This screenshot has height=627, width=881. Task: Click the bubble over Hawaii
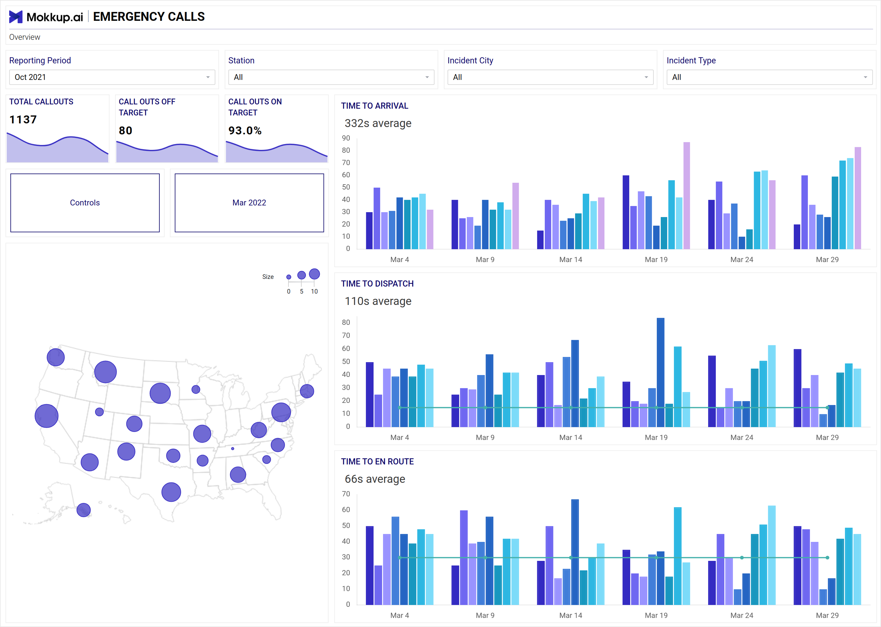point(84,510)
